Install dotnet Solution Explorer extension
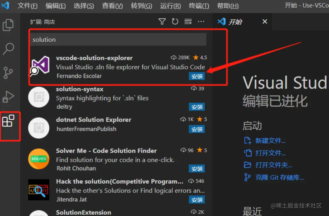This screenshot has width=329, height=216. point(197,129)
